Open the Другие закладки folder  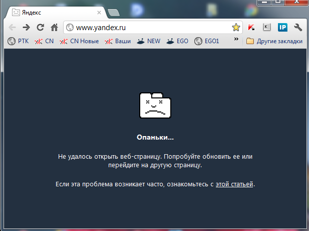coord(274,41)
